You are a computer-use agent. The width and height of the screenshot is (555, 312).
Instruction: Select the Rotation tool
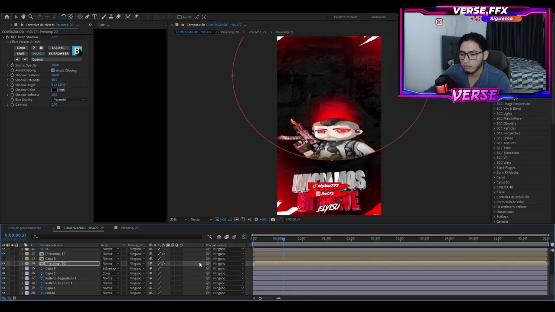click(63, 16)
